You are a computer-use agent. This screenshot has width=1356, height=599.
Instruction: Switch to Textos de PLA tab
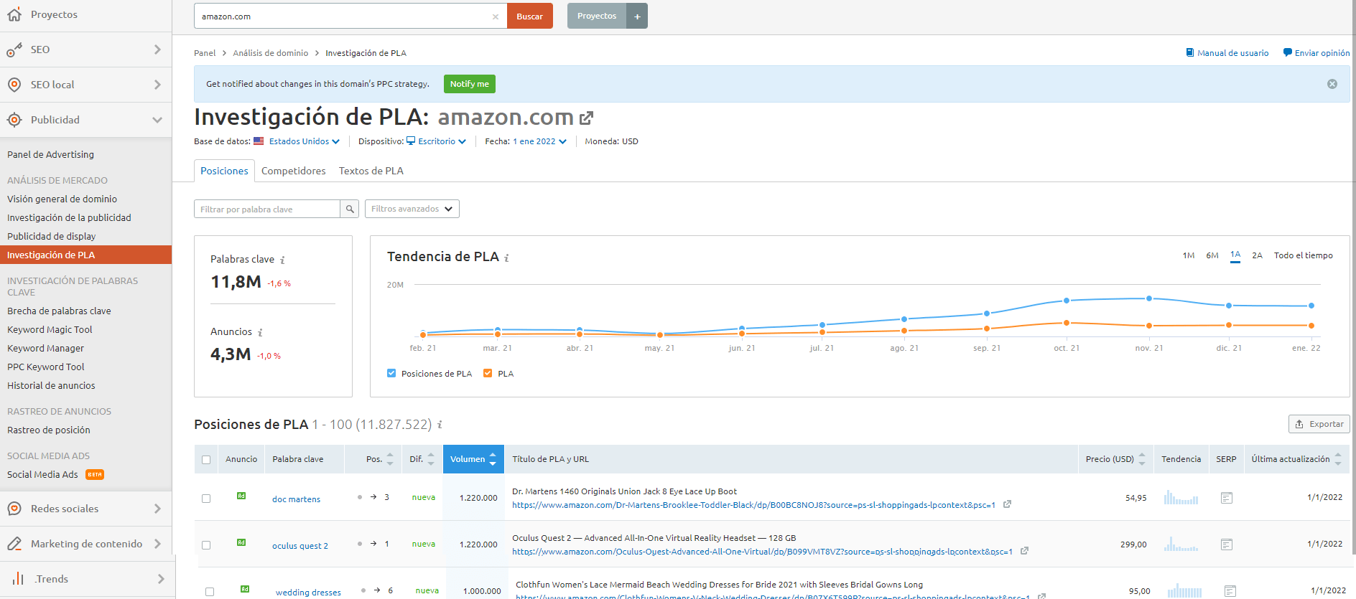pyautogui.click(x=371, y=171)
